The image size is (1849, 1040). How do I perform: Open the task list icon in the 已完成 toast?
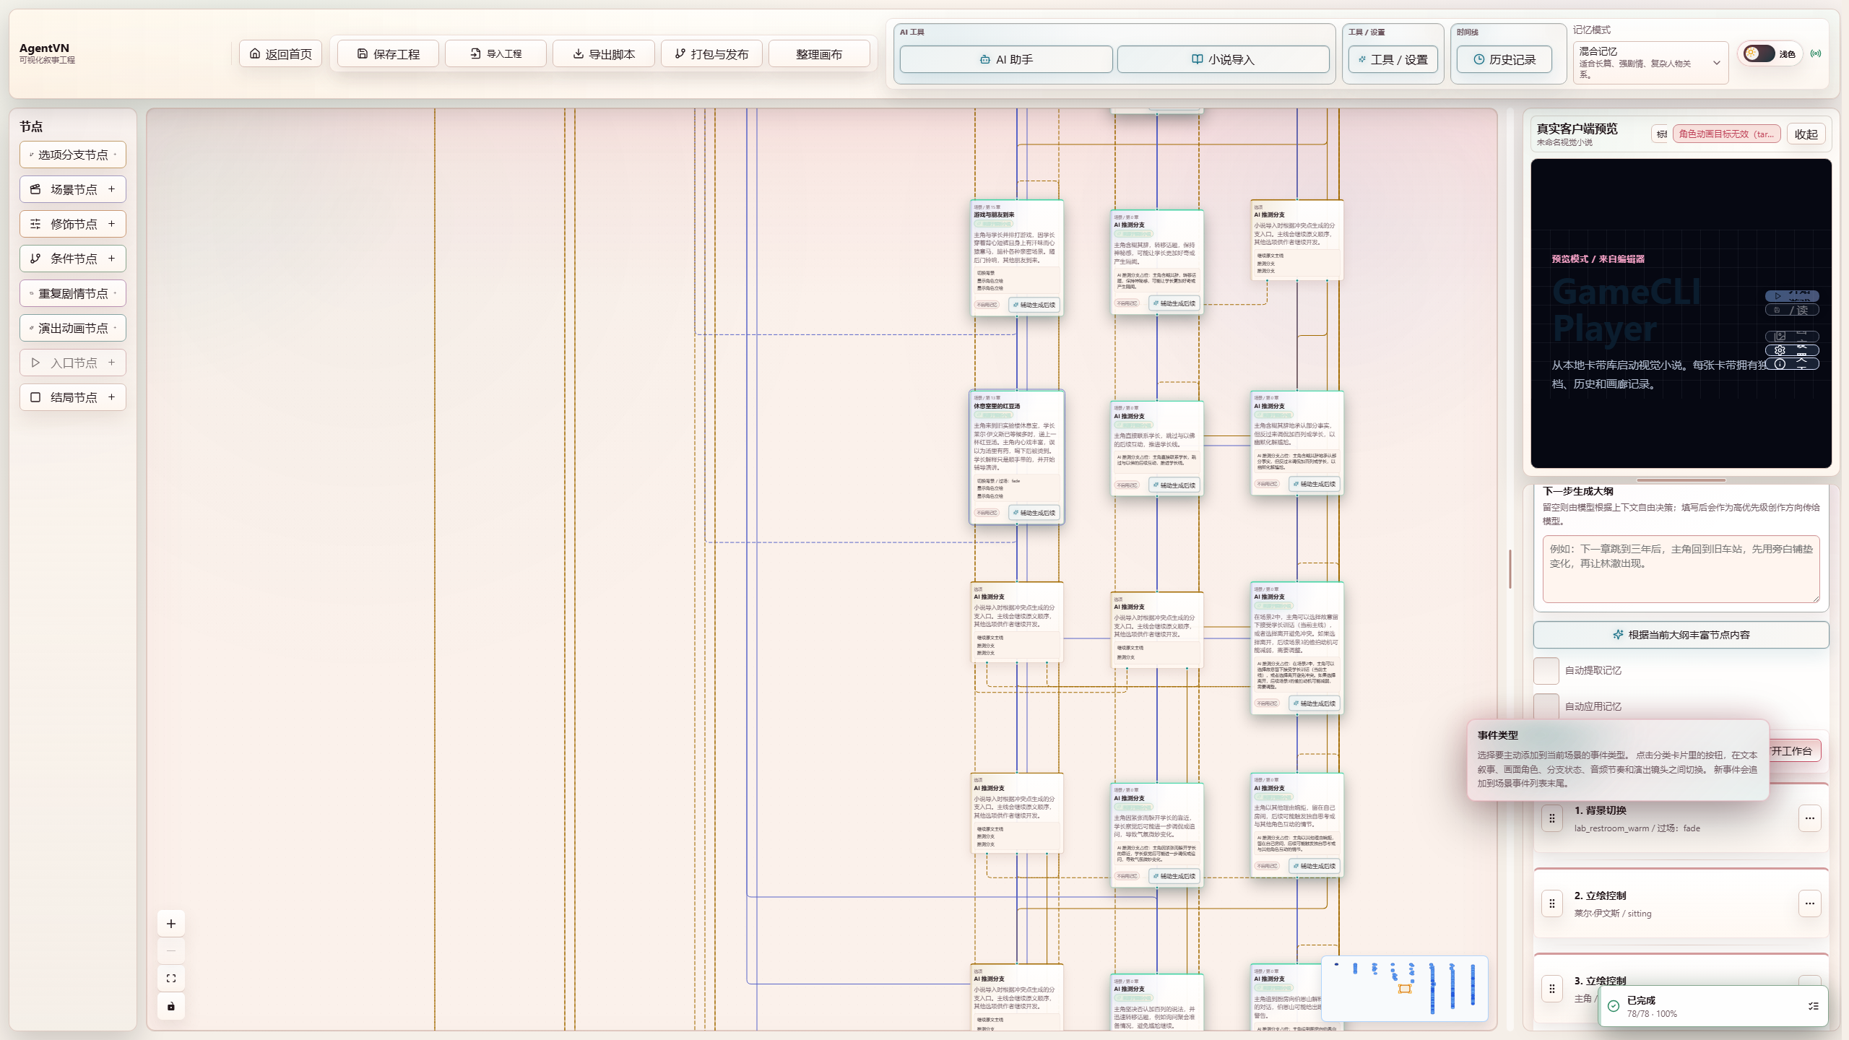1814,1006
